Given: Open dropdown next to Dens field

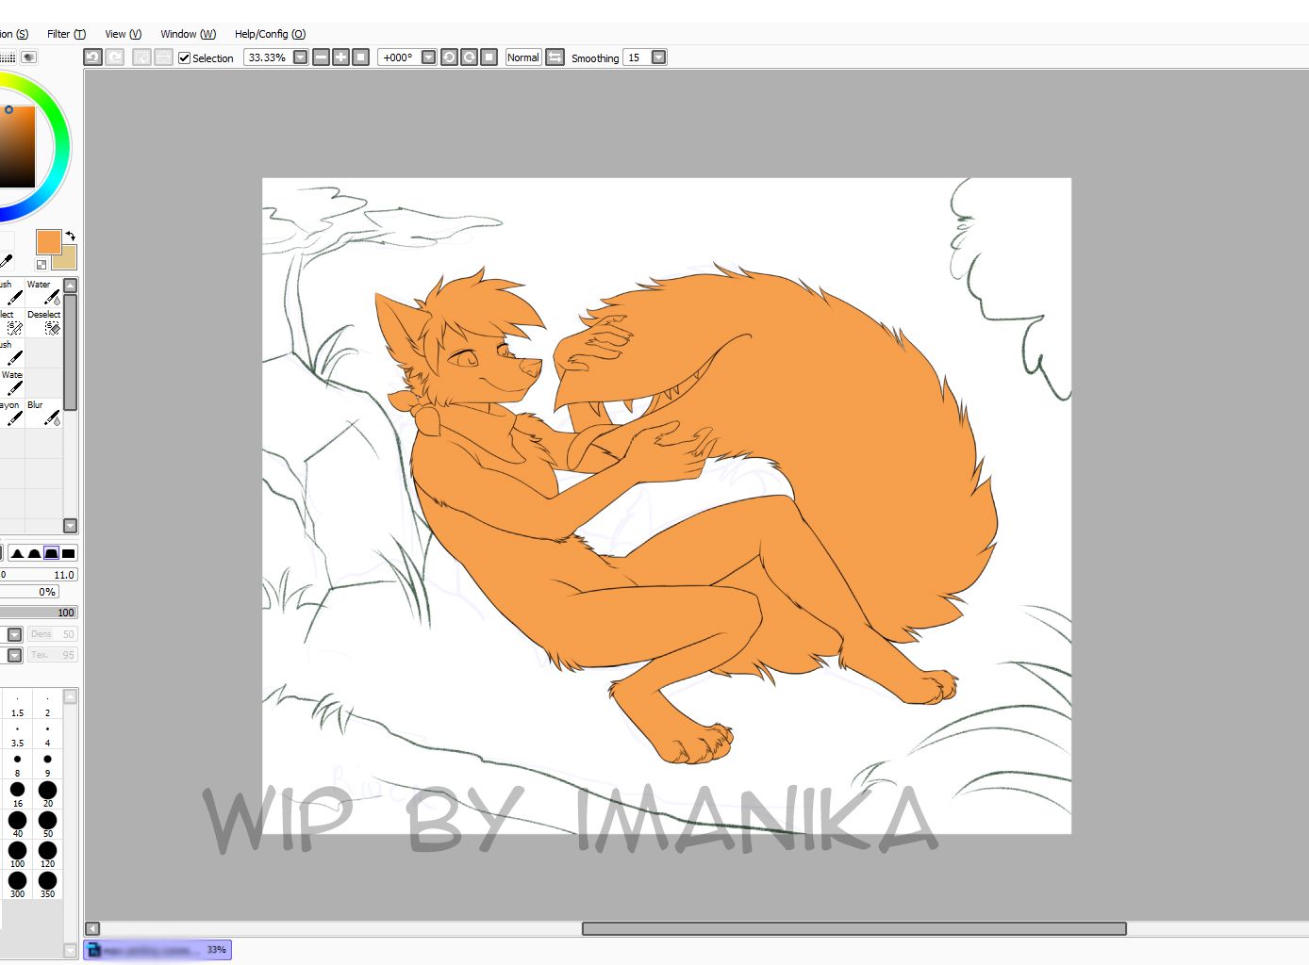Looking at the screenshot, I should coord(15,634).
